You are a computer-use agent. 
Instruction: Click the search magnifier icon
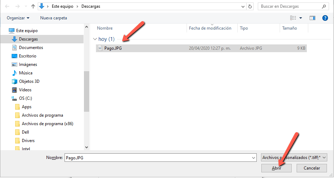point(324,6)
